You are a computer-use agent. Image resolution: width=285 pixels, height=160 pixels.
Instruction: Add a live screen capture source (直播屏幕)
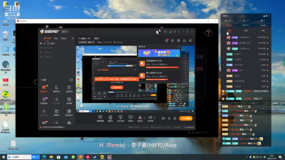100,118
